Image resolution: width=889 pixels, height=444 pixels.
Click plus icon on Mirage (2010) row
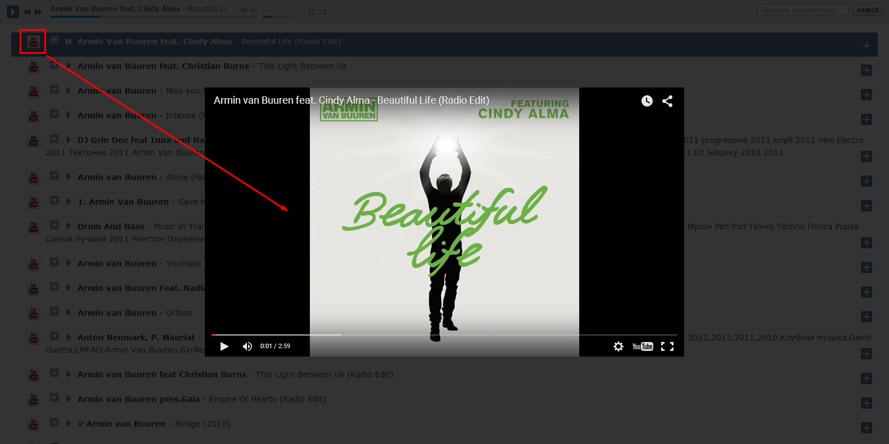[867, 428]
